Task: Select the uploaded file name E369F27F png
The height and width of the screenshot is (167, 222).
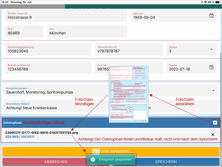Action: tap(42, 133)
